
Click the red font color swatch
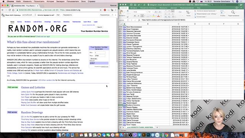click(158, 16)
